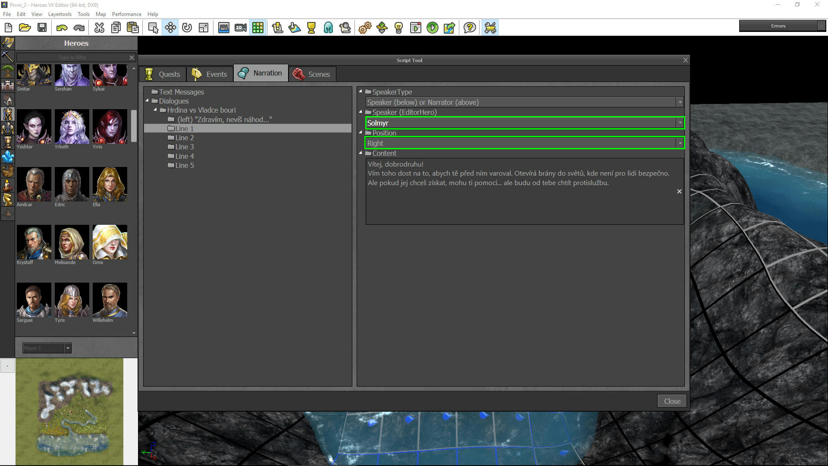
Task: Expand the Errors panel dropdown arrow
Action: [x=822, y=26]
